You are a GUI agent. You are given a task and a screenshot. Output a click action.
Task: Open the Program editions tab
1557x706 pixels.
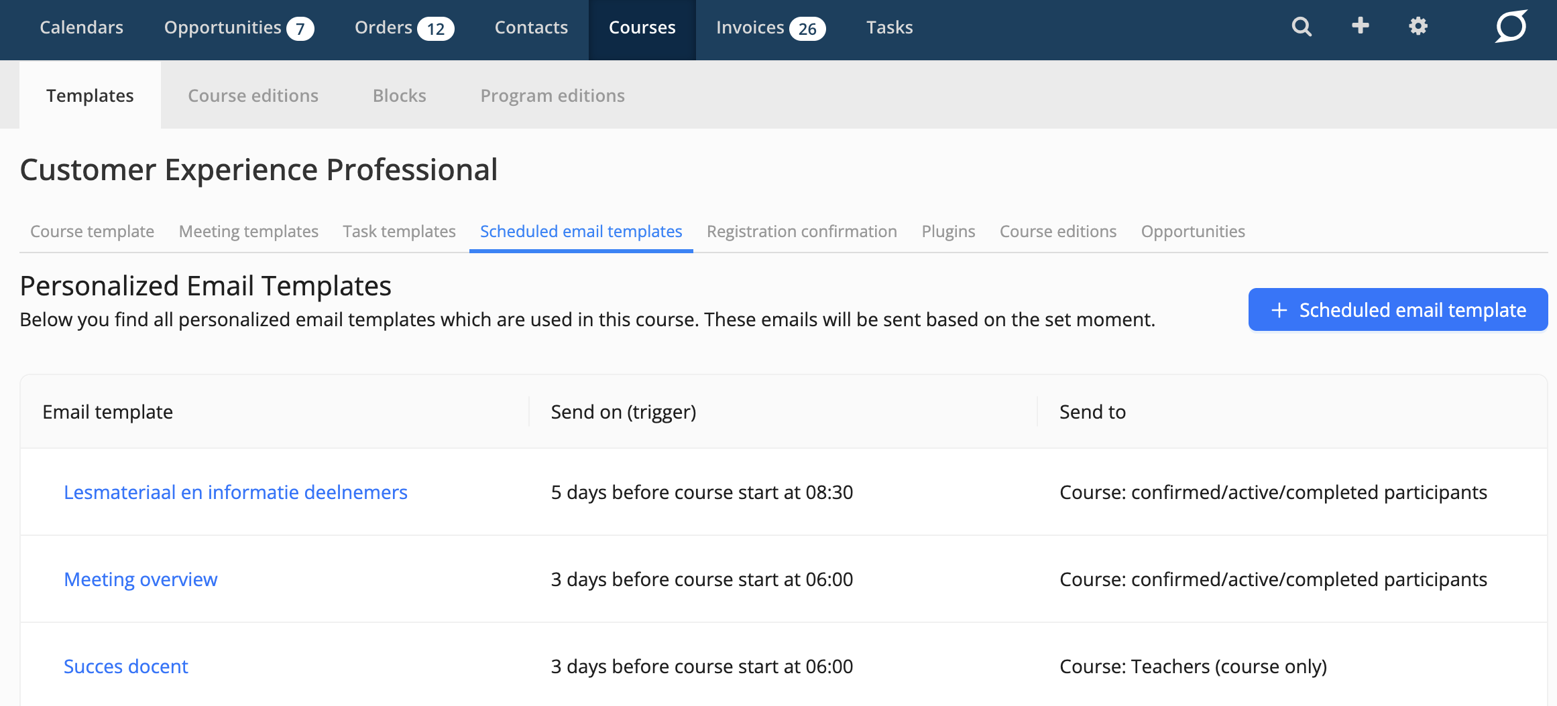[x=553, y=96]
